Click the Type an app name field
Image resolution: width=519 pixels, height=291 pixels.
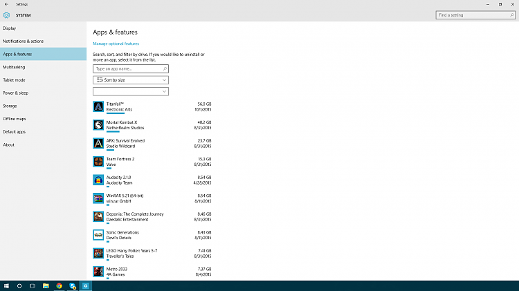coord(131,69)
